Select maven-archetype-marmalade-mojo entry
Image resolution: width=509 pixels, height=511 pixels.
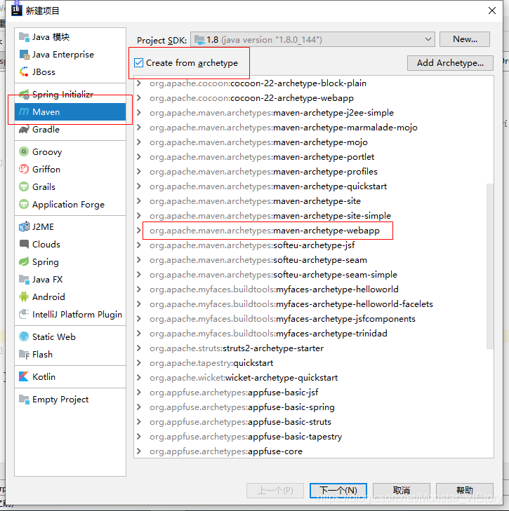[284, 128]
